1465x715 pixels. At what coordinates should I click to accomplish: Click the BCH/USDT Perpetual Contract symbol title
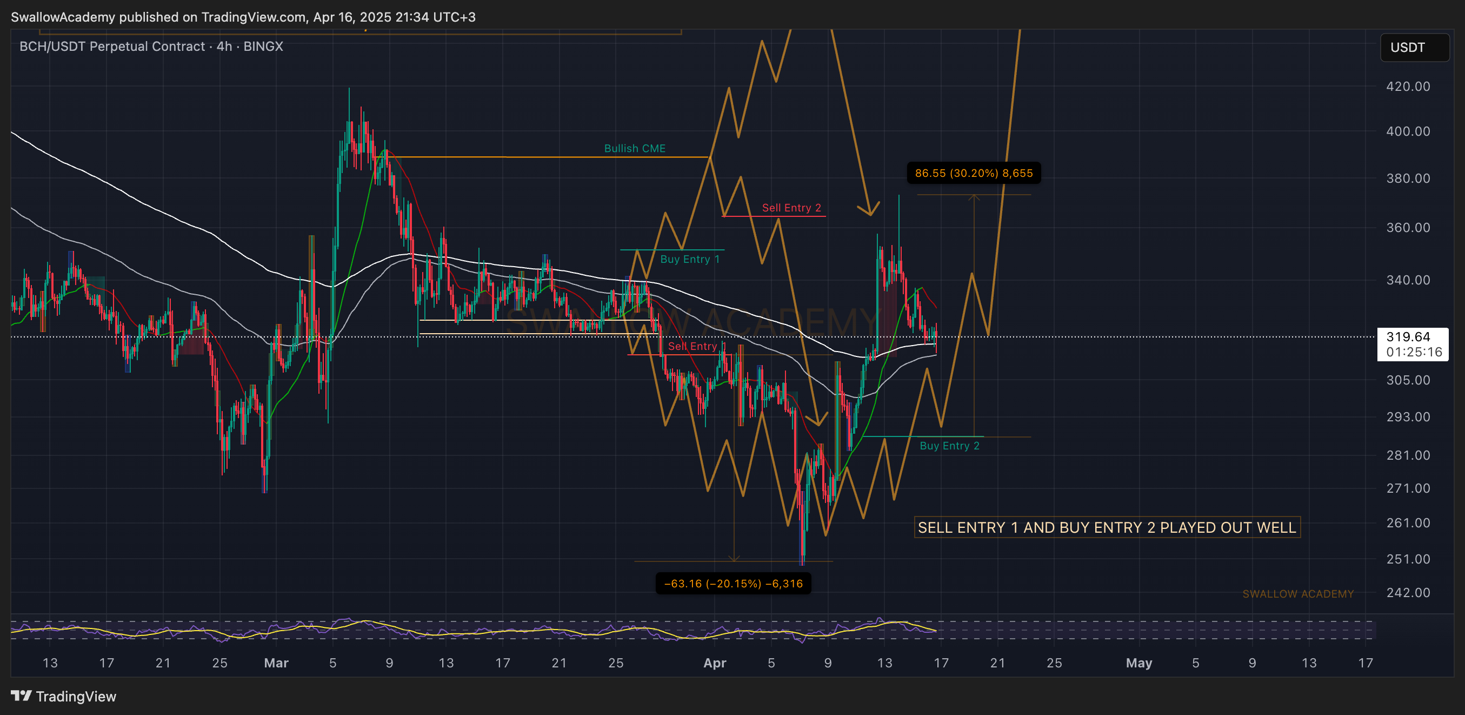click(151, 47)
